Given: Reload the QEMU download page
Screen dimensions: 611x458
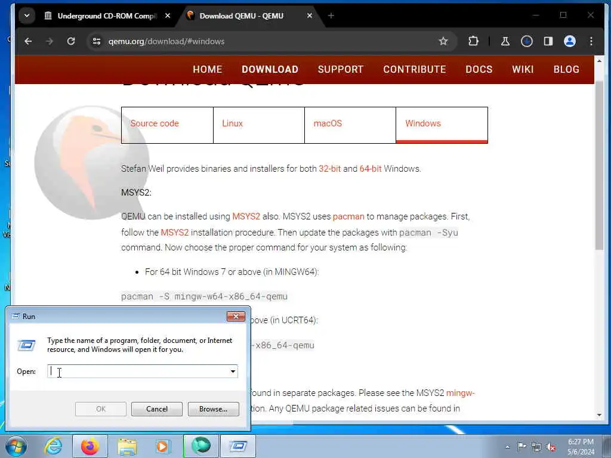Looking at the screenshot, I should [71, 41].
